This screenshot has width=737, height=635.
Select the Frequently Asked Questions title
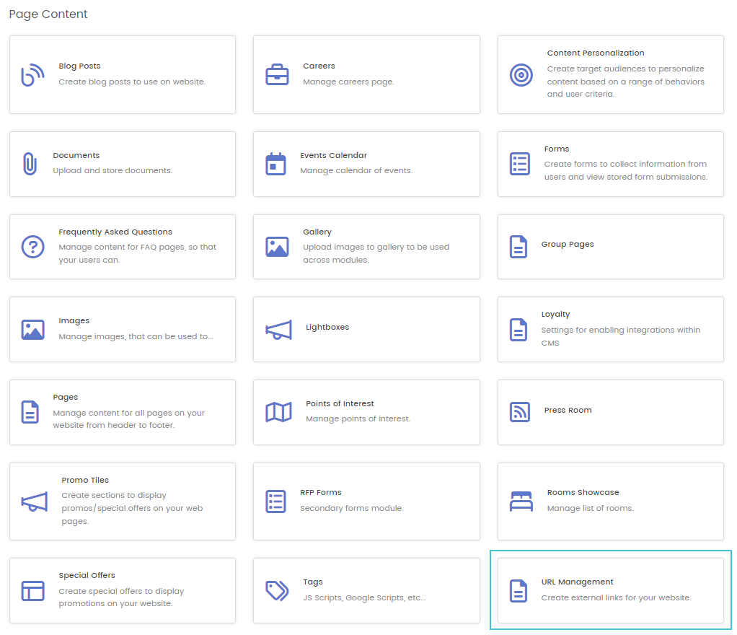pos(115,232)
